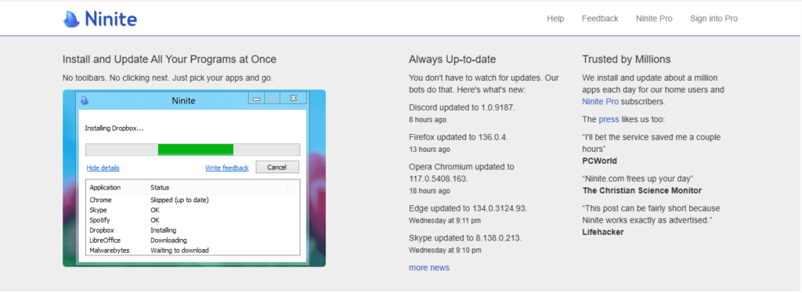Click the PCWorld attribution
802x293 pixels.
click(599, 161)
